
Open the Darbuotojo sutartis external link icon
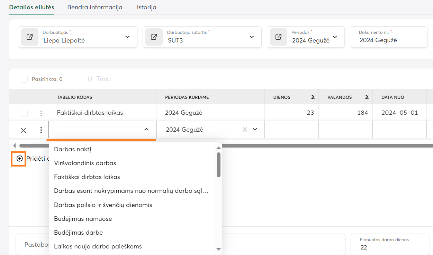point(154,37)
